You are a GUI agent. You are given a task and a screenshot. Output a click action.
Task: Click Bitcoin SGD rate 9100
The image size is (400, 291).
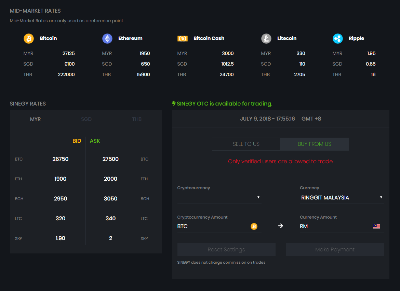pos(69,64)
